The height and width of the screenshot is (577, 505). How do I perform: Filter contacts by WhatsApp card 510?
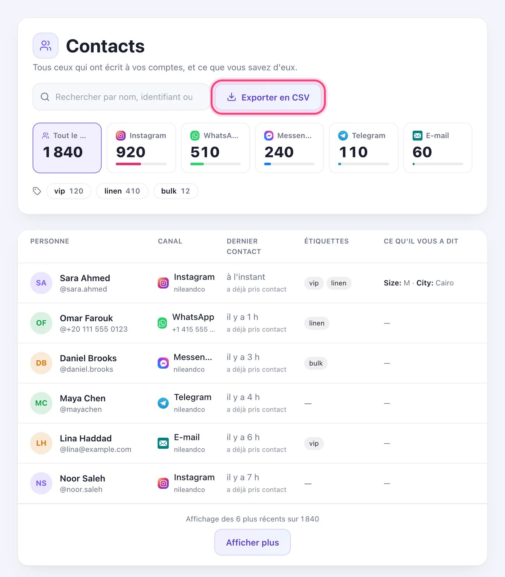pos(215,148)
